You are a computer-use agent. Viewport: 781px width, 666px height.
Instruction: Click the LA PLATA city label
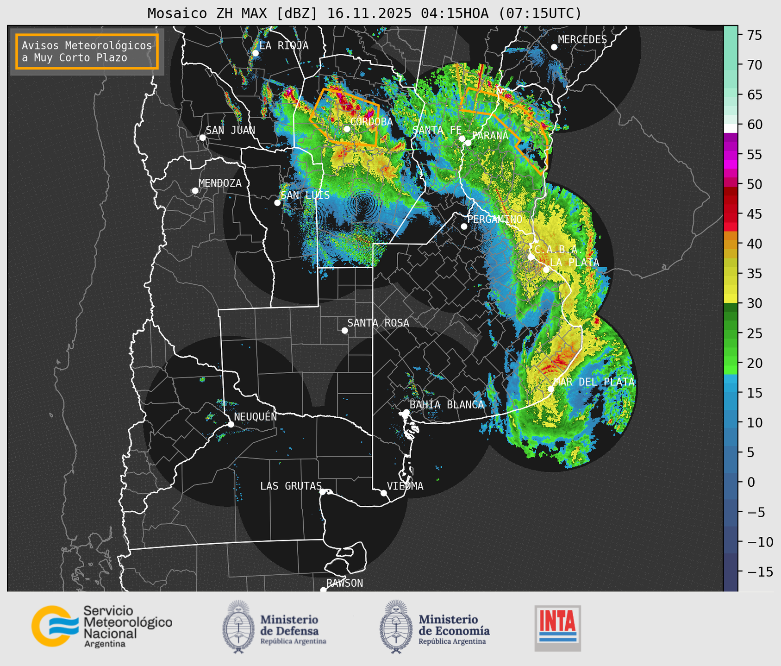pos(575,263)
